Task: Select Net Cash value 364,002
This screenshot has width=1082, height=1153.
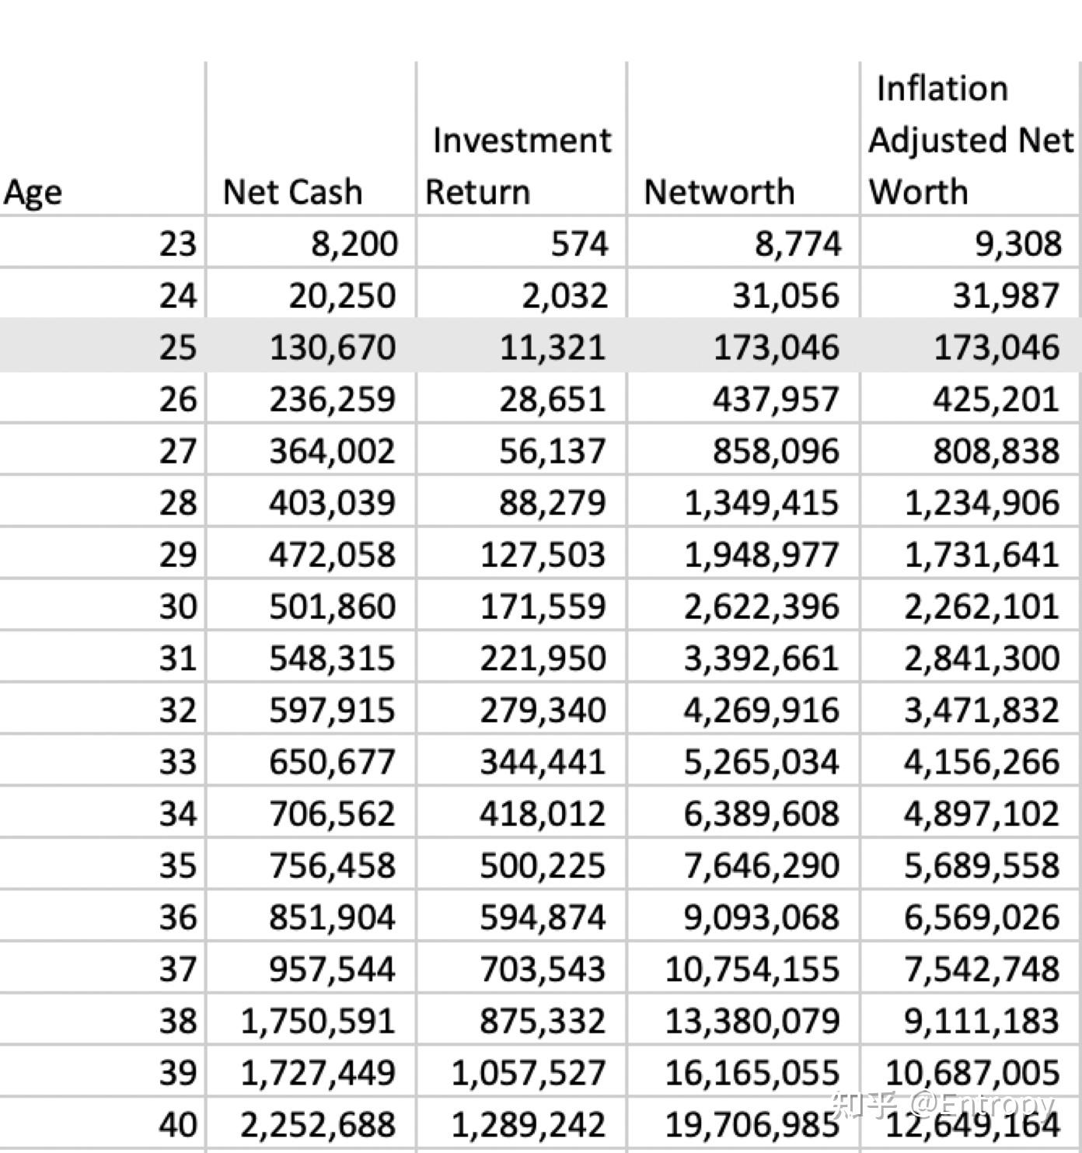Action: [x=332, y=451]
